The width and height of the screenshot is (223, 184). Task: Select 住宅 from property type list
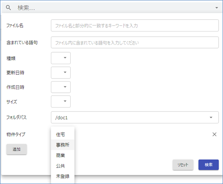62,134
